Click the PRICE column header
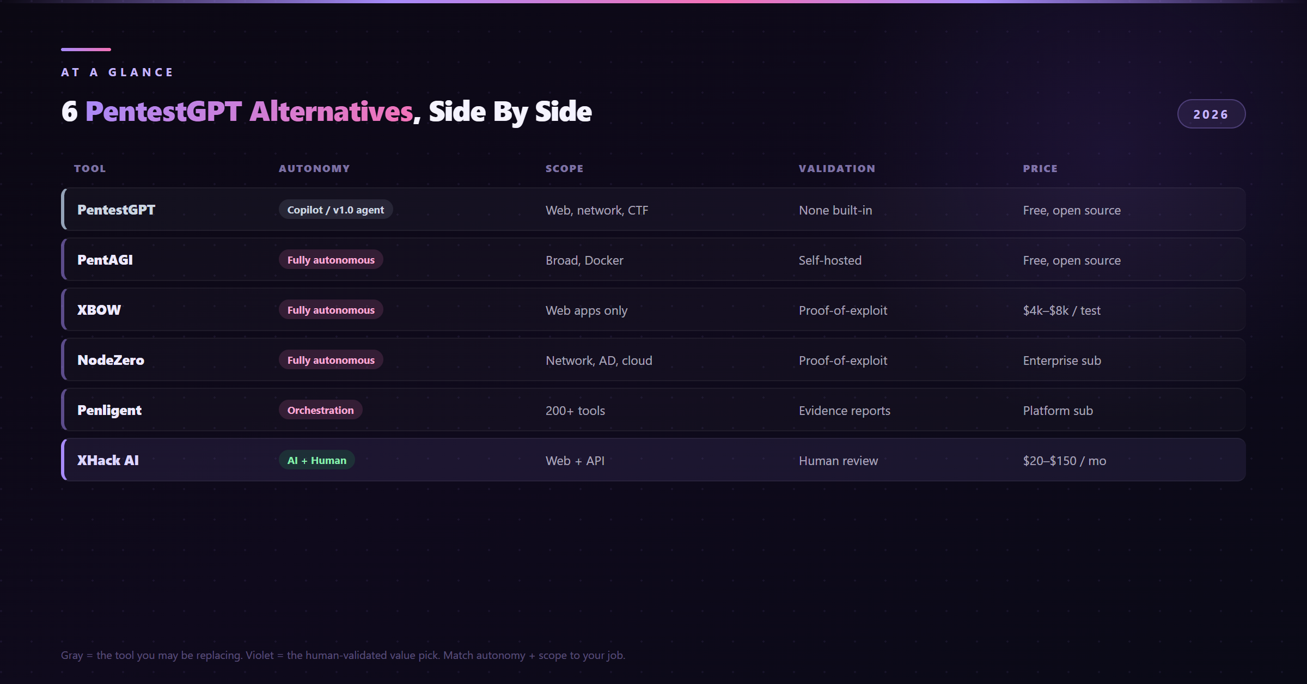Image resolution: width=1307 pixels, height=684 pixels. [x=1040, y=169]
